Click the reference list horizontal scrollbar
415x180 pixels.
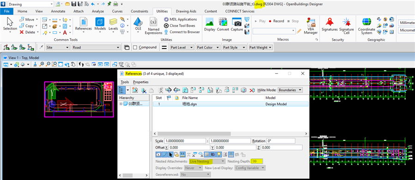pos(194,134)
